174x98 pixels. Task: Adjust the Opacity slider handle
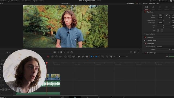click(170, 49)
